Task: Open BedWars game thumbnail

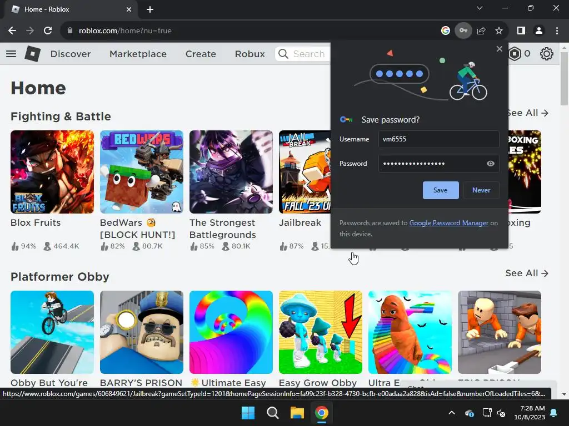Action: tap(142, 172)
